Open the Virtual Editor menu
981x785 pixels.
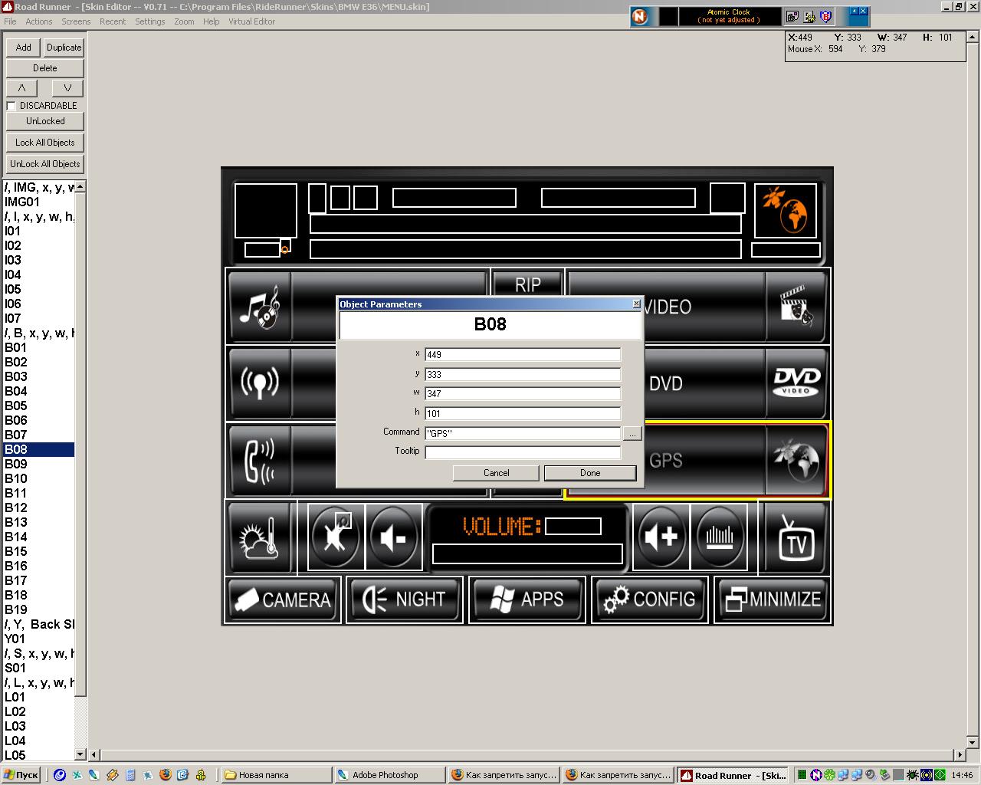[251, 21]
